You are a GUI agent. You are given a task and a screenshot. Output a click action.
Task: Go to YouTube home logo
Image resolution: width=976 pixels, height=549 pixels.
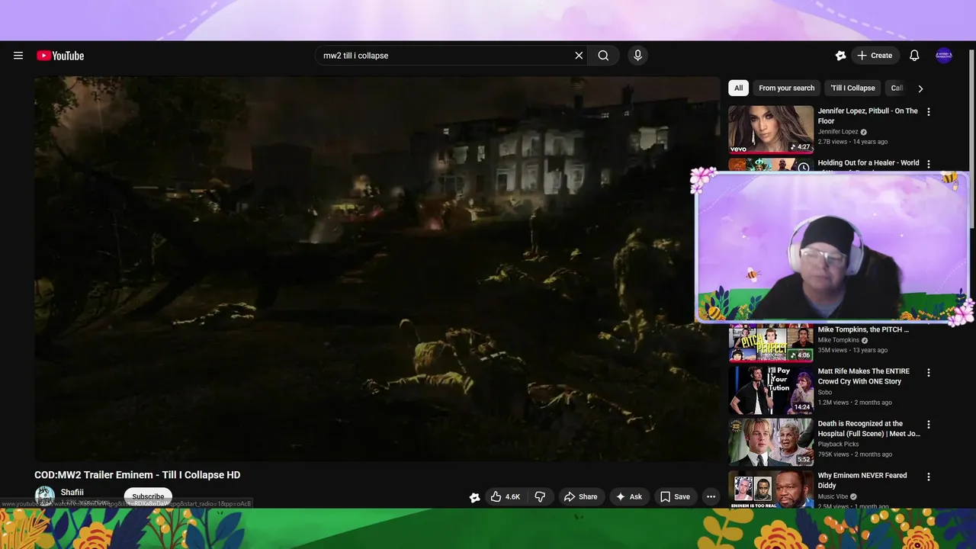tap(60, 56)
